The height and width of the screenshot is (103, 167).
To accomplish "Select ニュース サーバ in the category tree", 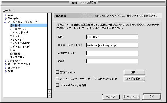I will tap(19, 33).
